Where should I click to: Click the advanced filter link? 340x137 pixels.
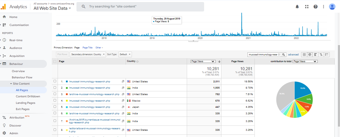coord(293,54)
